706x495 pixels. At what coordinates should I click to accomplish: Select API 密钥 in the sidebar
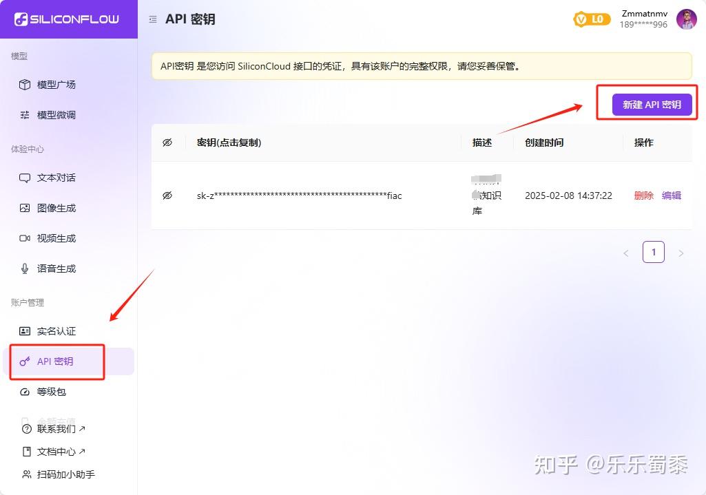[68, 361]
